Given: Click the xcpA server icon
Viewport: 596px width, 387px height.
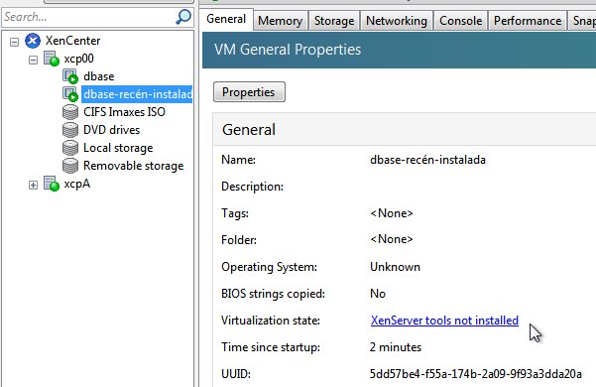Looking at the screenshot, I should tap(52, 184).
